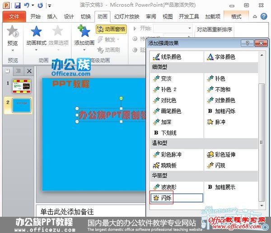The height and width of the screenshot is (233, 271).
Task: Click the Save icon in quick access toolbar
Action: pyautogui.click(x=18, y=5)
